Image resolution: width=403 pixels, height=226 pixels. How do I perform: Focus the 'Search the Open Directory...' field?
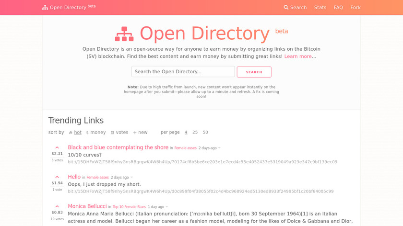pos(183,71)
